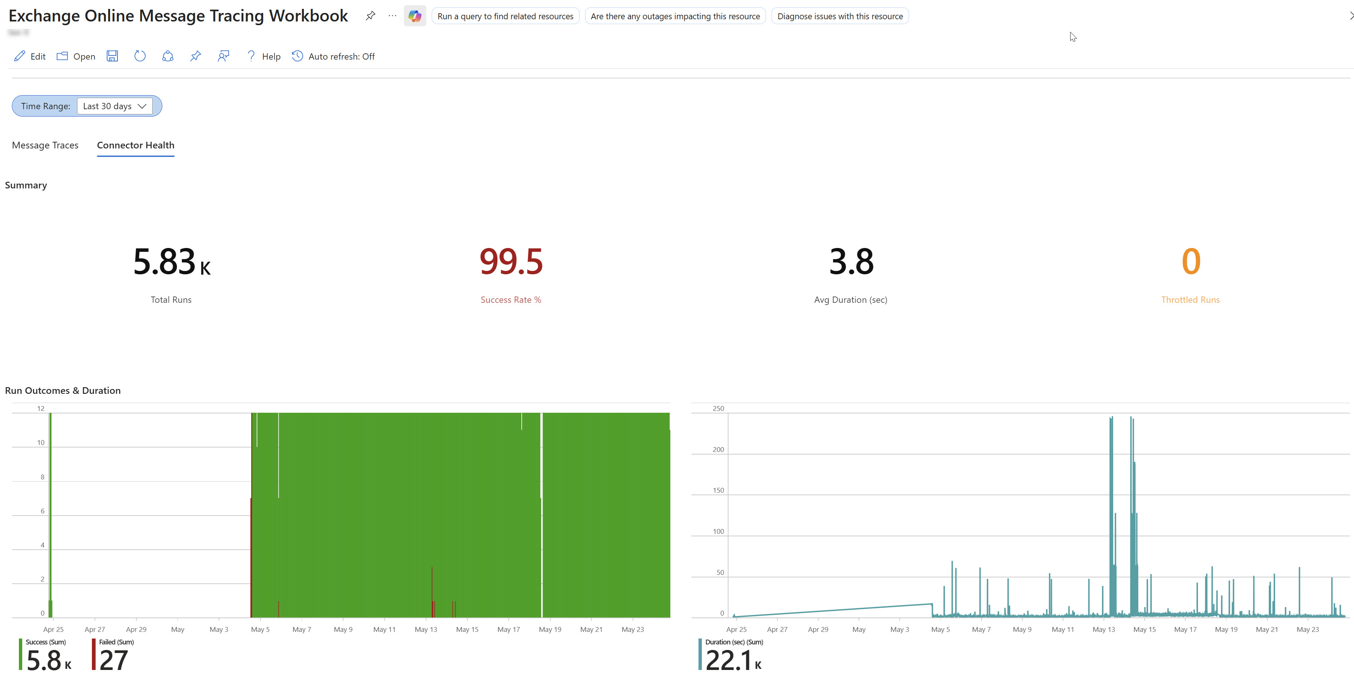Click the 'Time Range:' parameter label

[46, 106]
